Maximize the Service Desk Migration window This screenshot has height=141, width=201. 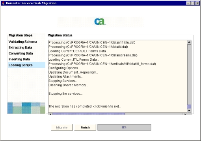(193, 3)
